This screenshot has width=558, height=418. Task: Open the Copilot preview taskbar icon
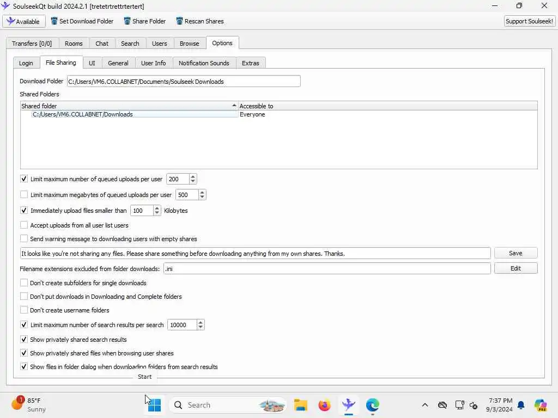pos(541,405)
